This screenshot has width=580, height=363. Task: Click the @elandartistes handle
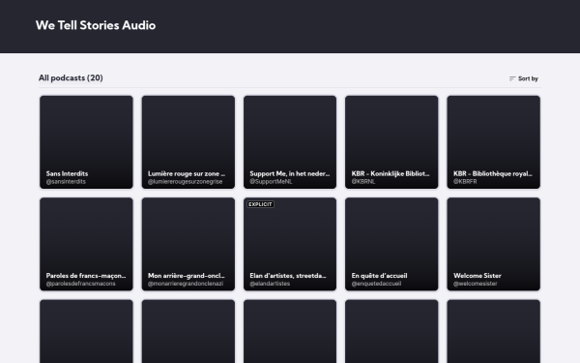pyautogui.click(x=270, y=284)
